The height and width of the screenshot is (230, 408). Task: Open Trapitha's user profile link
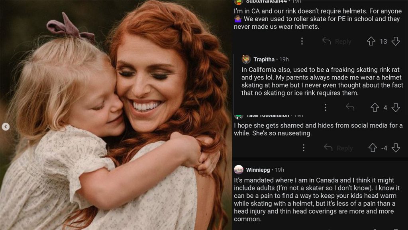click(x=264, y=59)
